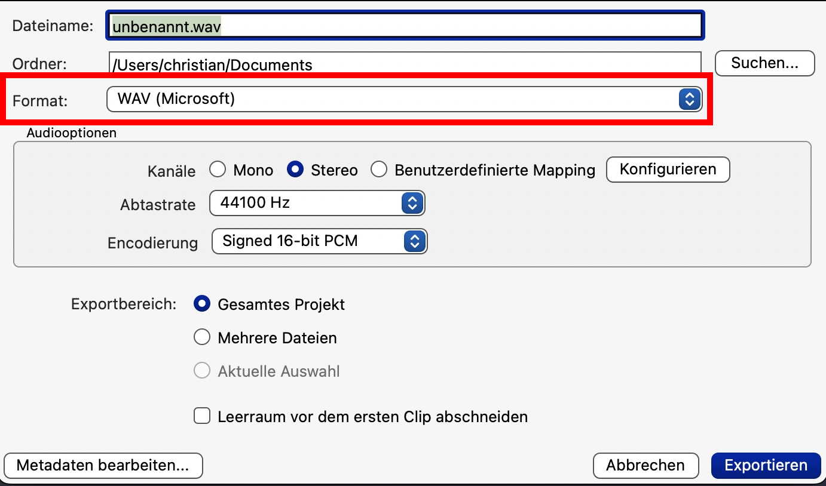This screenshot has height=486, width=826.
Task: Click the Audiooptionen group label
Action: click(72, 133)
